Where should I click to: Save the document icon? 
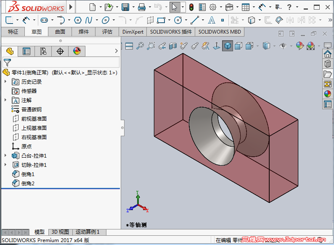click(125, 7)
